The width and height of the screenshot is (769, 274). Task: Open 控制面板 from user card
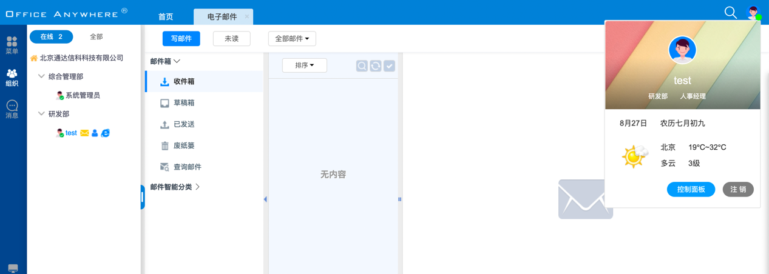691,190
